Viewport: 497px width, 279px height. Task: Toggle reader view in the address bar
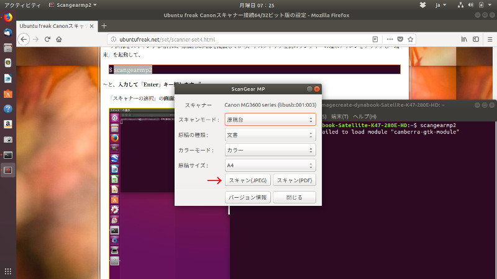(375, 39)
